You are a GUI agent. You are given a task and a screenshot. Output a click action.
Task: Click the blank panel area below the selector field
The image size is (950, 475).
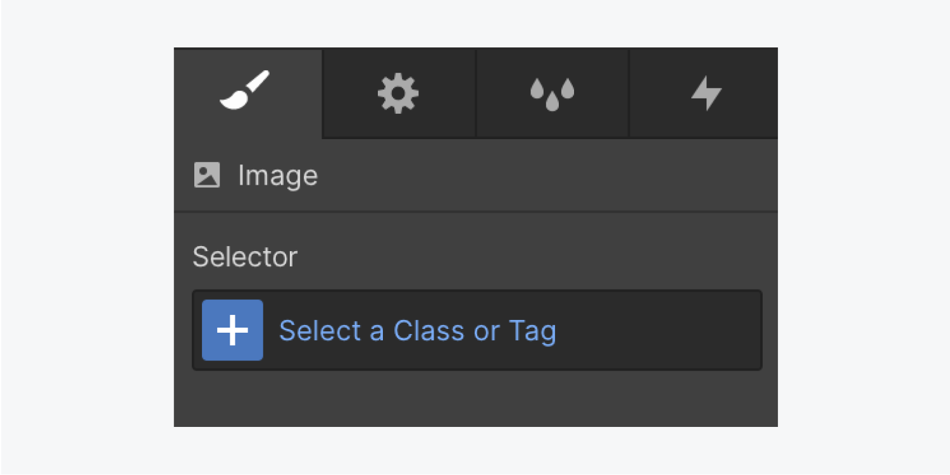point(476,398)
